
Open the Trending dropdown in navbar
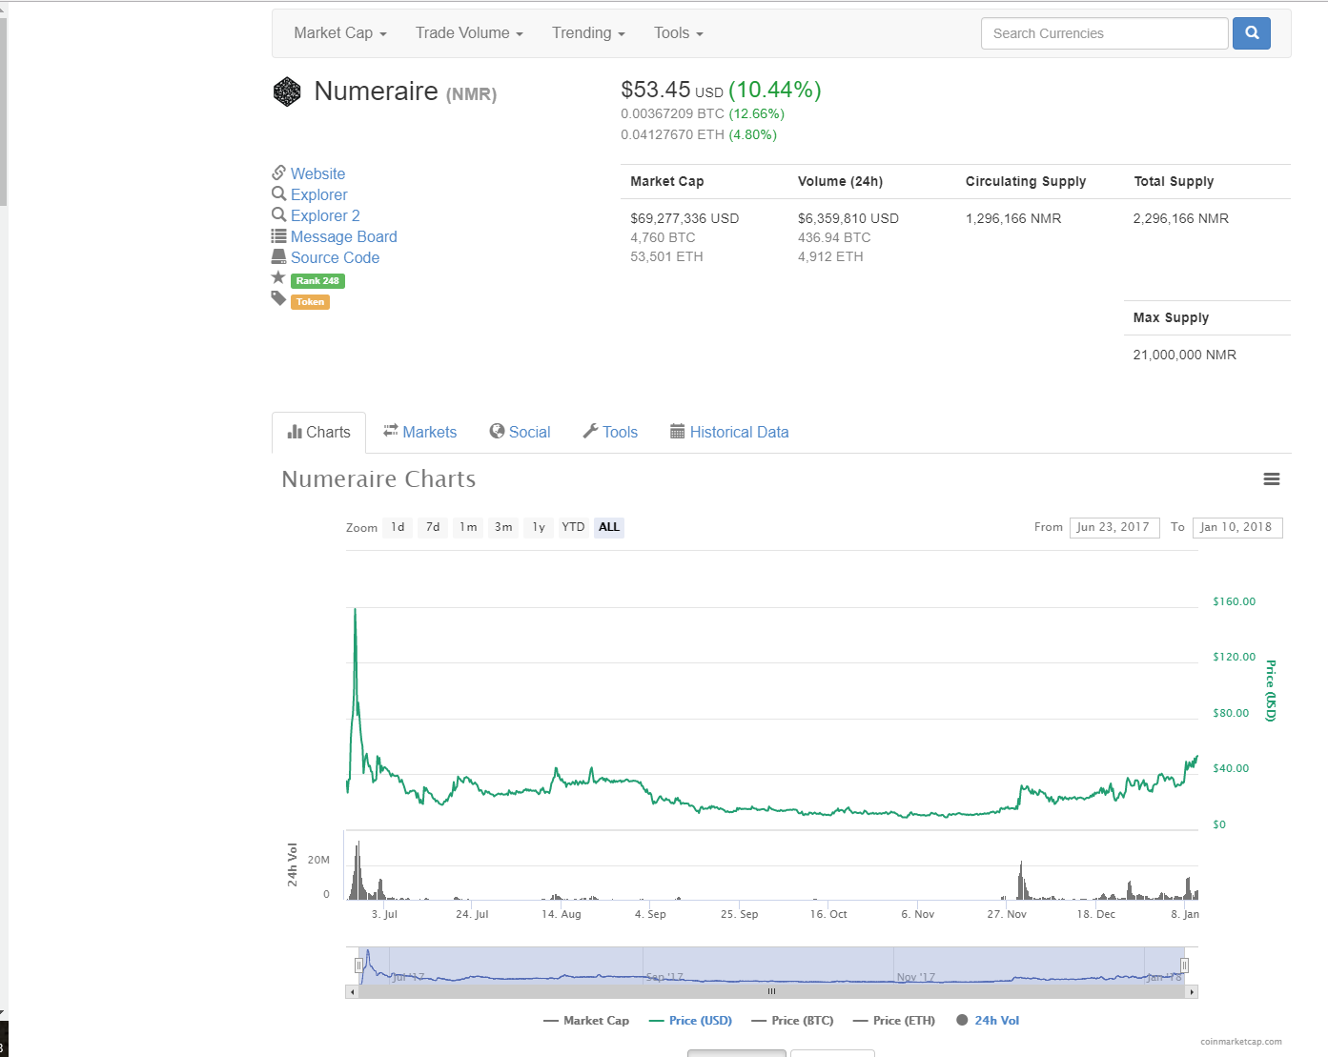(x=588, y=33)
